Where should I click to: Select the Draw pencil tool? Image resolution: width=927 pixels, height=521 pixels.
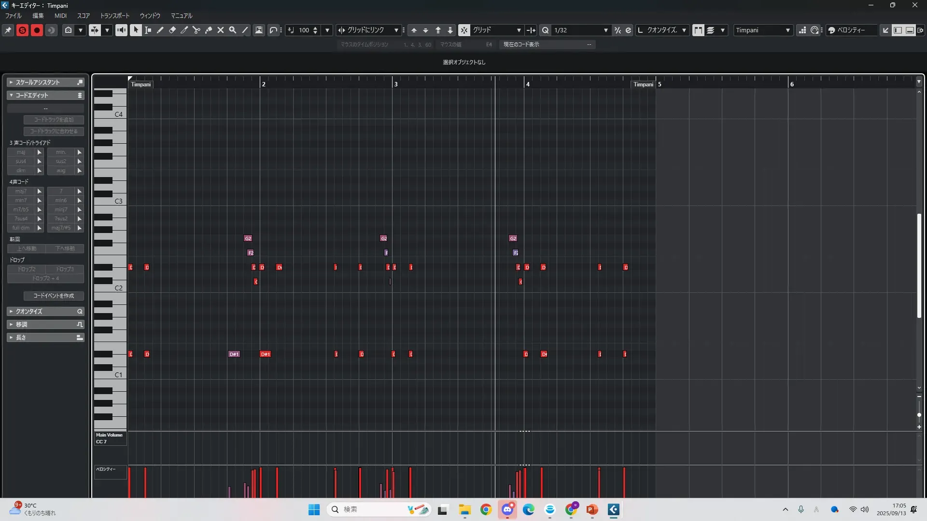click(160, 30)
